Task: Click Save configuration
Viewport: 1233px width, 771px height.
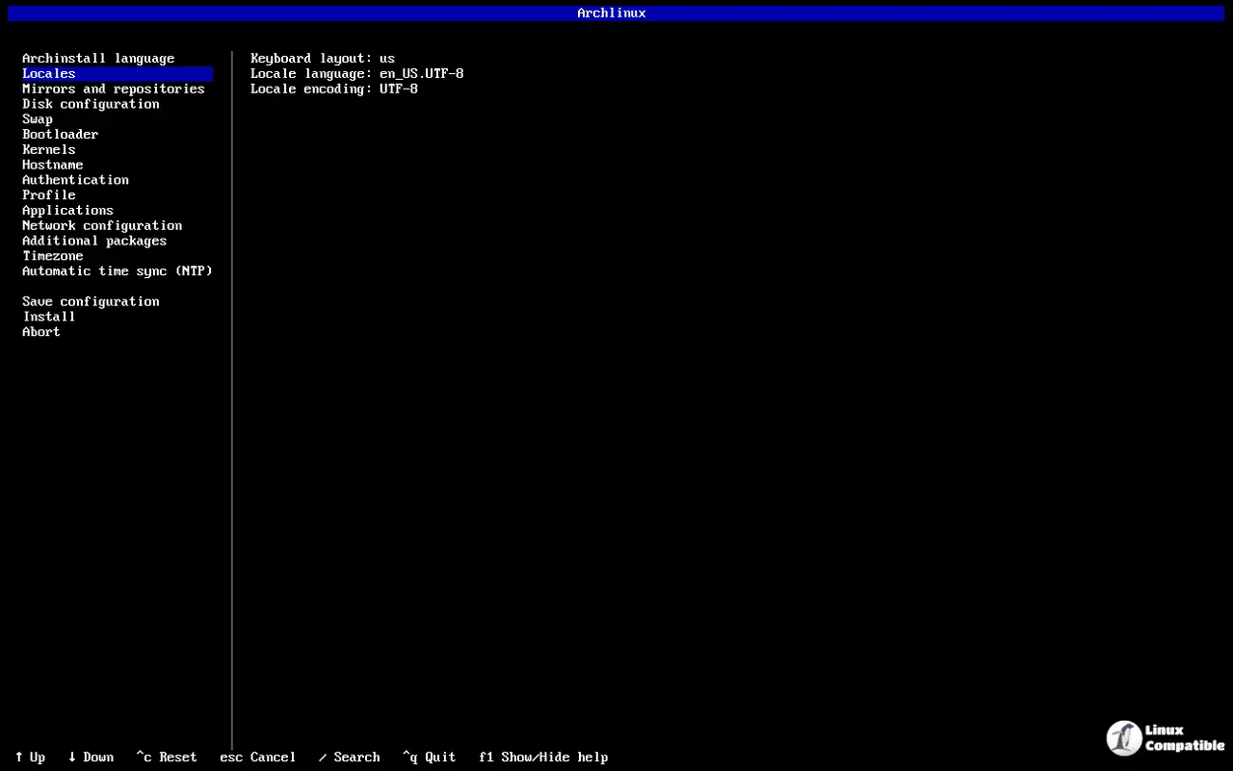Action: point(91,301)
